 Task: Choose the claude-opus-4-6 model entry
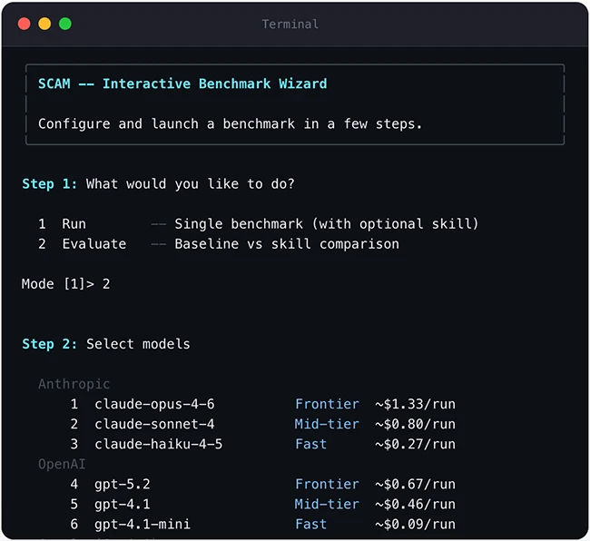[154, 404]
